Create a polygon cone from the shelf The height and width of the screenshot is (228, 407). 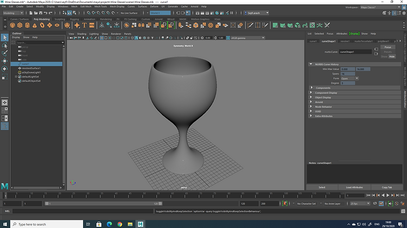click(x=35, y=25)
